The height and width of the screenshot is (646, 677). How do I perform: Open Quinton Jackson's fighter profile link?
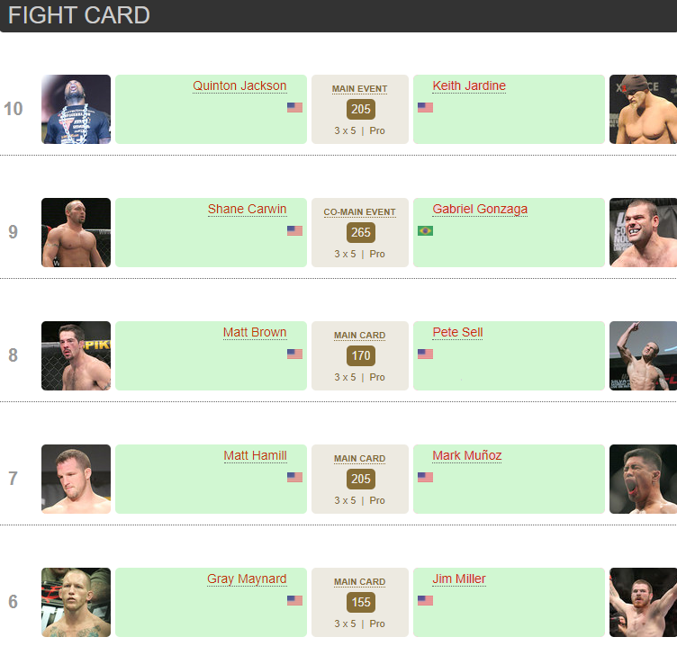(x=239, y=86)
